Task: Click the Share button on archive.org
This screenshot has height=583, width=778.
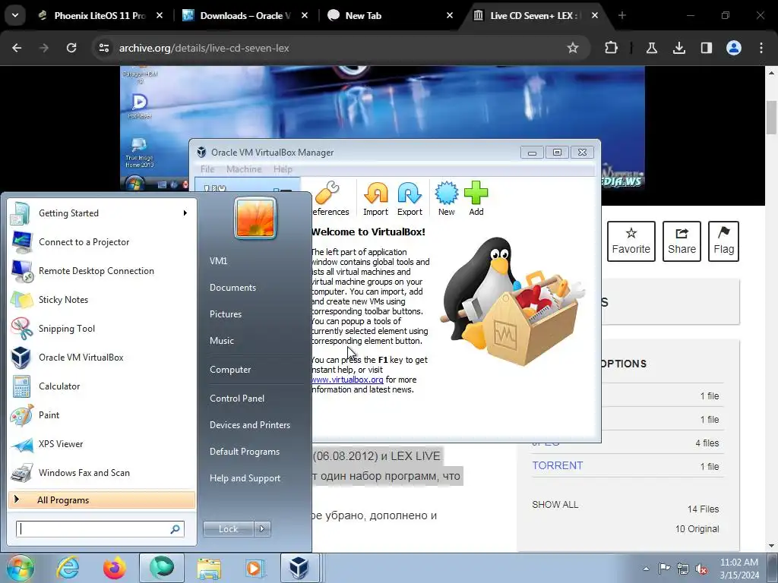Action: [682, 241]
